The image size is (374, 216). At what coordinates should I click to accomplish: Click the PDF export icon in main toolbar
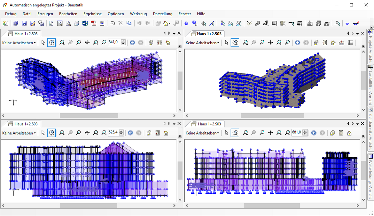93,23
